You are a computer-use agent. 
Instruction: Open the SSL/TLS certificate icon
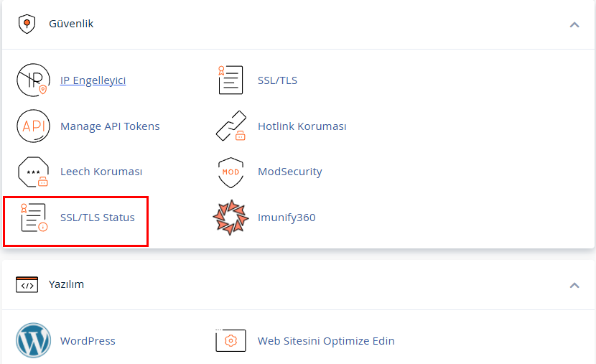(231, 80)
